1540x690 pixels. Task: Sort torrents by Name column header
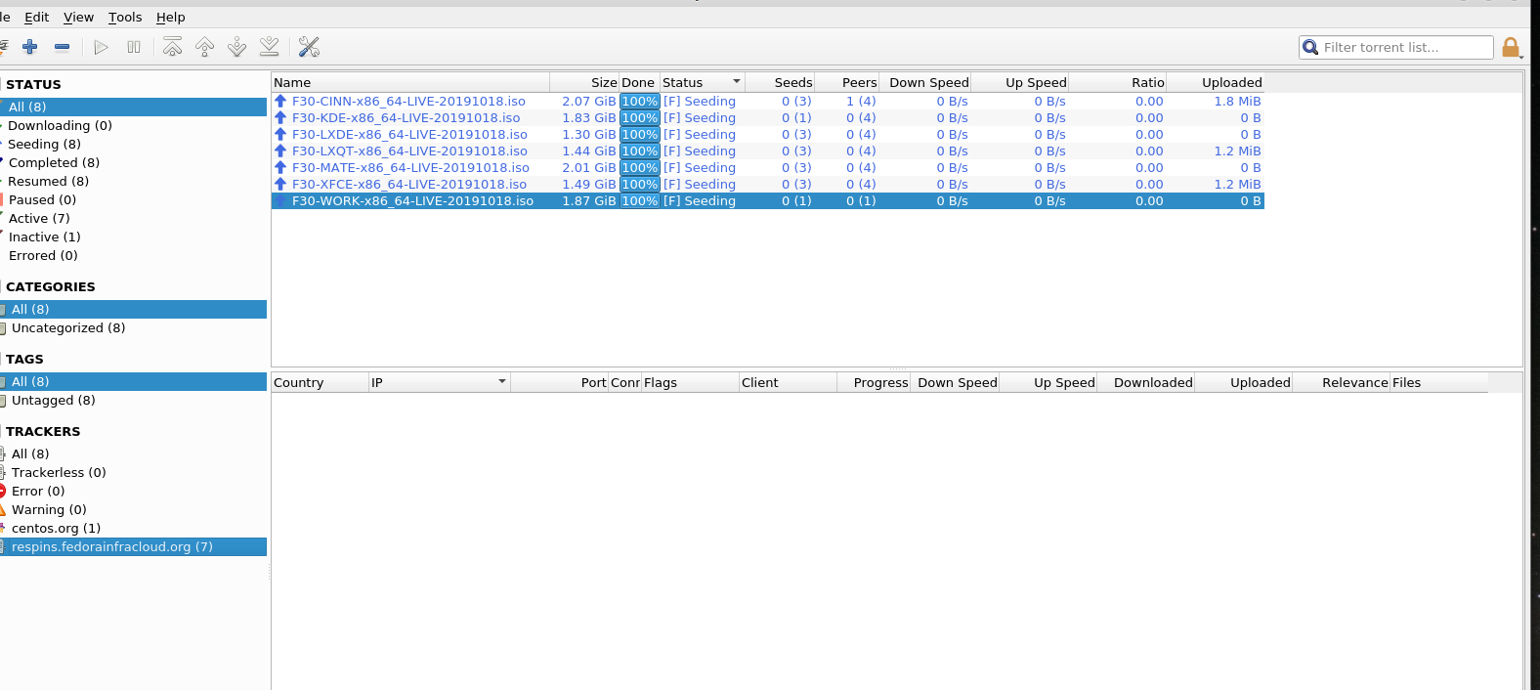pyautogui.click(x=410, y=82)
